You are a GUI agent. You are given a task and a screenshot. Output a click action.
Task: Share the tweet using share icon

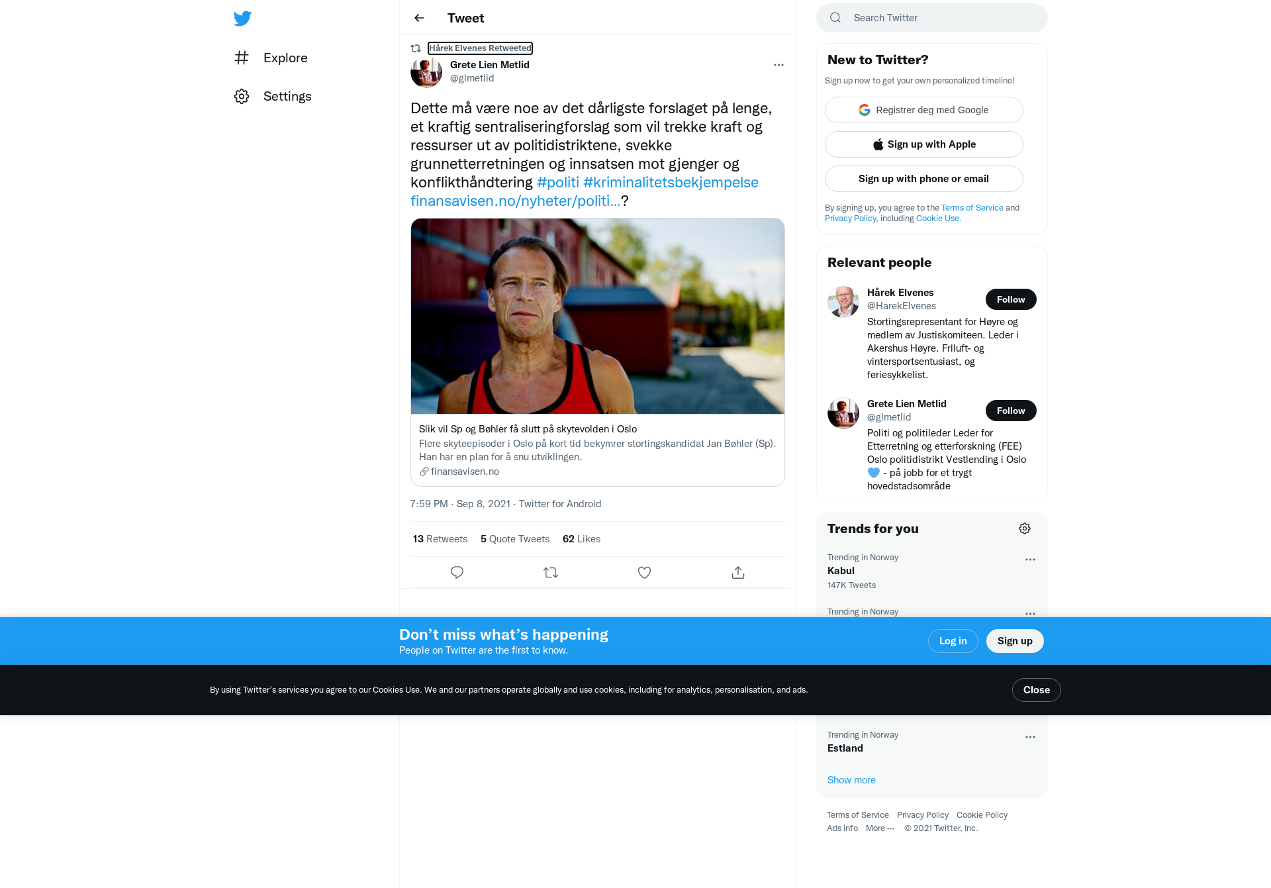click(x=738, y=572)
